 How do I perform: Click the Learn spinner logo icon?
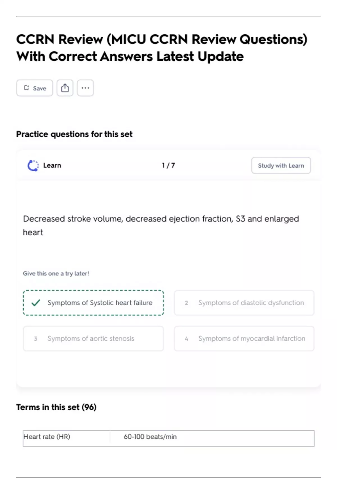coord(33,165)
